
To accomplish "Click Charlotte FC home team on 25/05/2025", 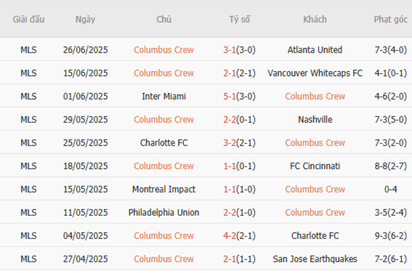I will [164, 143].
